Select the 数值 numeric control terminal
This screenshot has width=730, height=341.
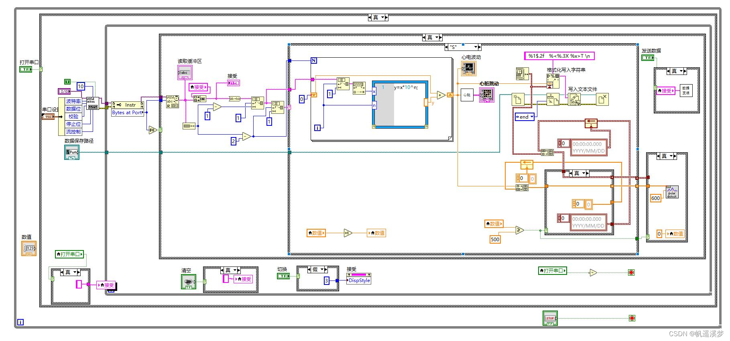[29, 248]
